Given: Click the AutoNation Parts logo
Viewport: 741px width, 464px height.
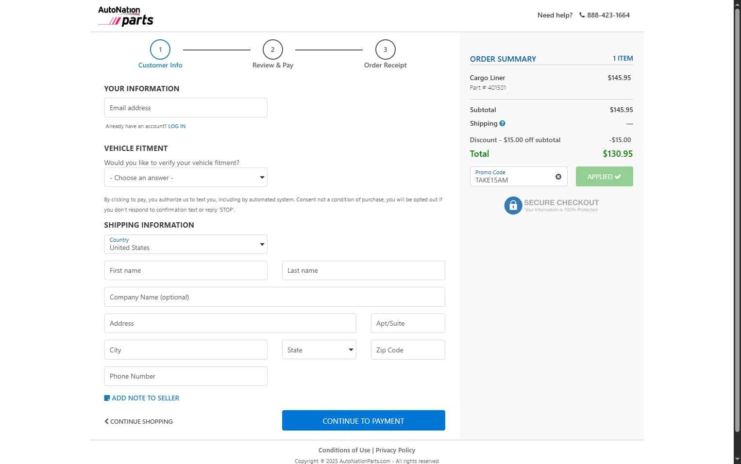Looking at the screenshot, I should (x=125, y=16).
